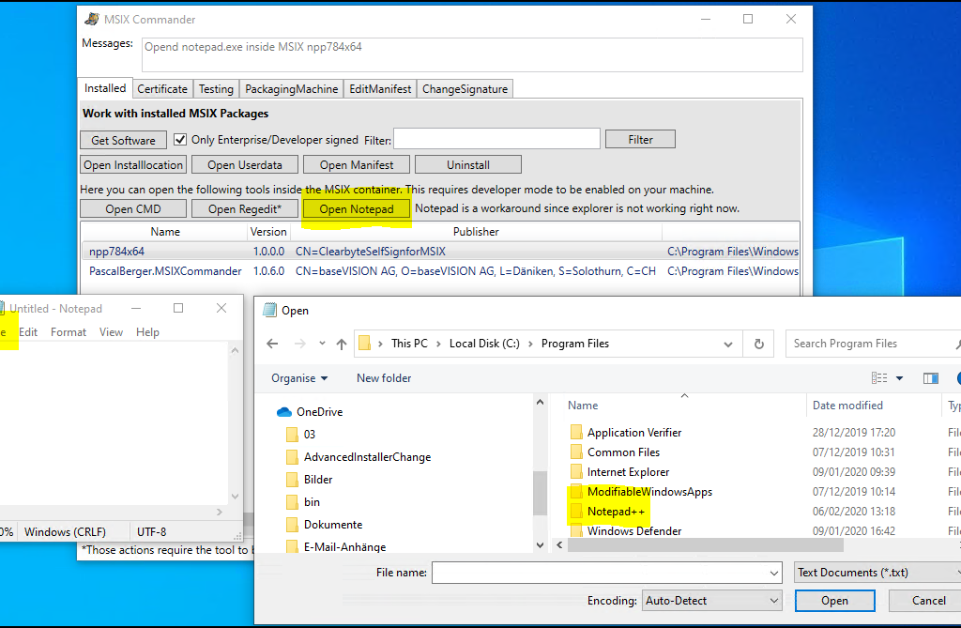Viewport: 961px width, 628px height.
Task: Open Notepad's Help menu
Action: 147,331
